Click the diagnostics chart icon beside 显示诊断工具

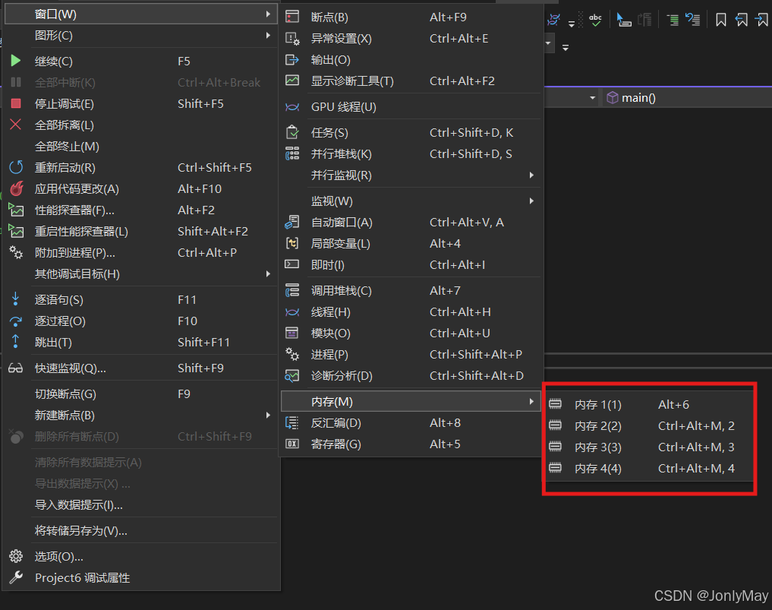point(292,81)
